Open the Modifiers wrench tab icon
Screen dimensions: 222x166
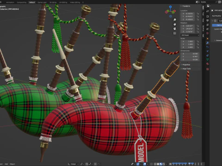208,42
